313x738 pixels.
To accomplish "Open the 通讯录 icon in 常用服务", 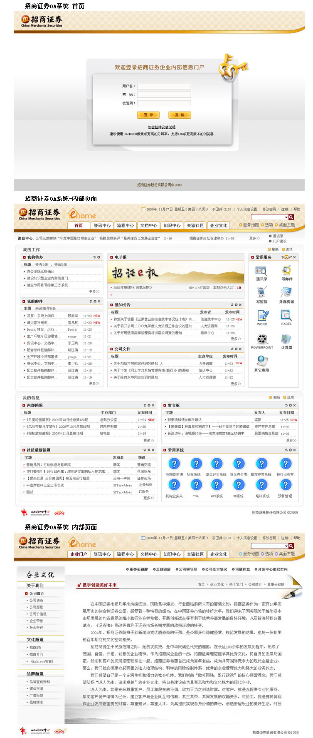I will [261, 270].
